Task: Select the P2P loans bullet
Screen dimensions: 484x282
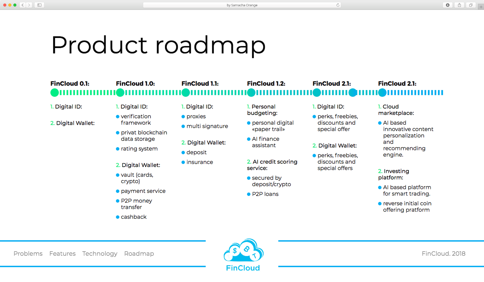Action: coord(263,194)
